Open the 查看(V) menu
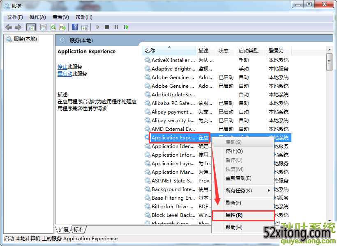Screen dimensions: 337x246 click(60, 17)
